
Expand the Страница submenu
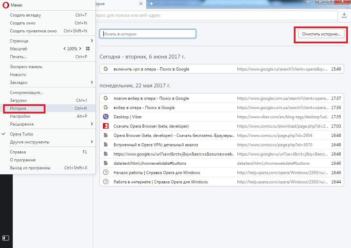click(x=92, y=41)
